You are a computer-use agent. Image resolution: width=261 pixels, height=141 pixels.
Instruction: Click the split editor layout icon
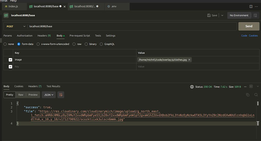[x=251, y=6]
